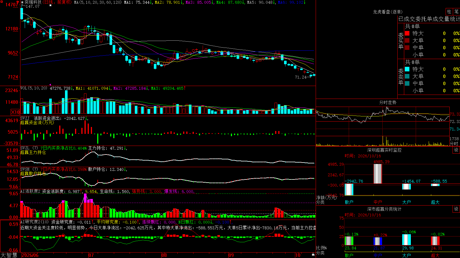Click the 龙虎看盘(逐单) panel title

click(388, 12)
